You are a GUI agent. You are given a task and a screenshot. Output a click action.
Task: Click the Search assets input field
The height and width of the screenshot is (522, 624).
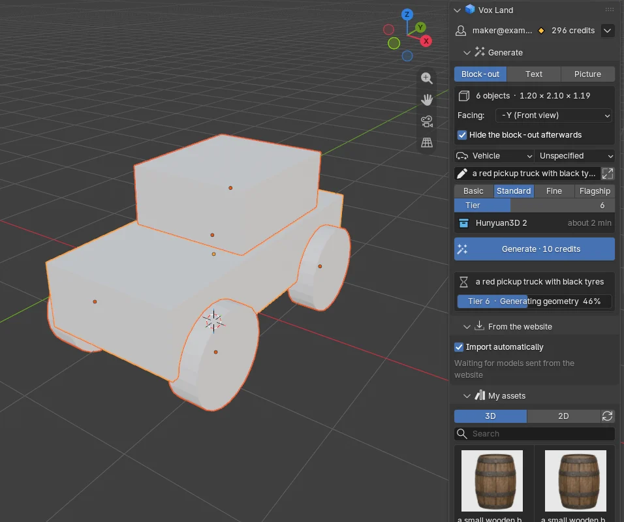click(535, 434)
